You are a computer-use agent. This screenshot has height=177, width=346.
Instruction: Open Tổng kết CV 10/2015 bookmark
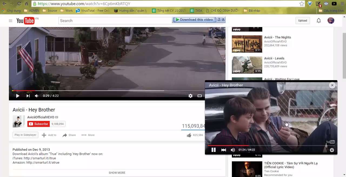tap(169, 11)
